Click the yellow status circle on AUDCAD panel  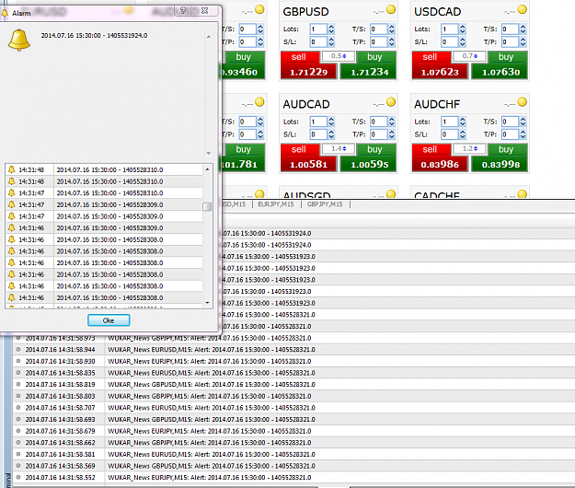pos(391,101)
